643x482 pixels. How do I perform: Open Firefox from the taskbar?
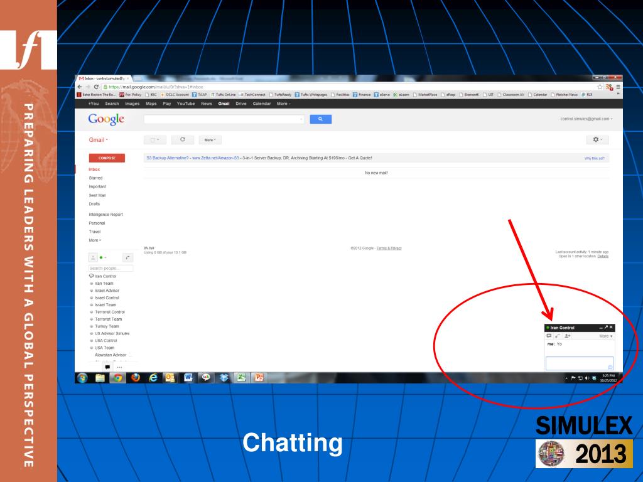[136, 378]
